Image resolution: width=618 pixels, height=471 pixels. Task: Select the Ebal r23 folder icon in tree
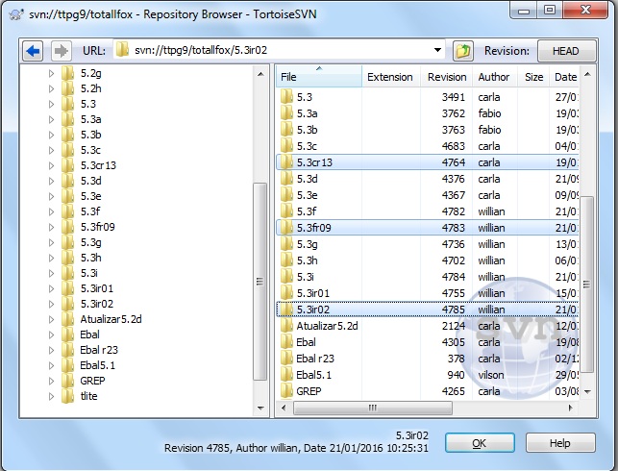point(68,350)
